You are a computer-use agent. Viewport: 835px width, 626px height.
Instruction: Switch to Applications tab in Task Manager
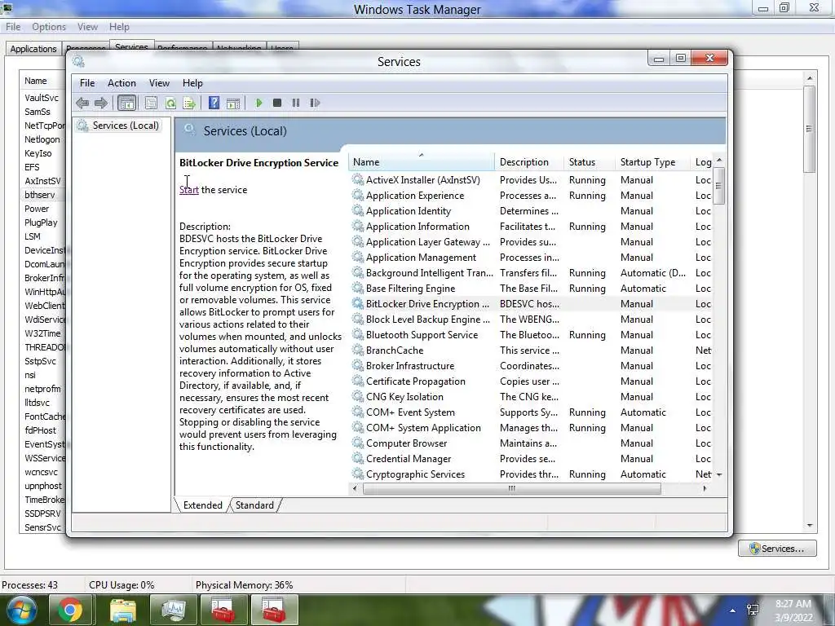pyautogui.click(x=33, y=48)
